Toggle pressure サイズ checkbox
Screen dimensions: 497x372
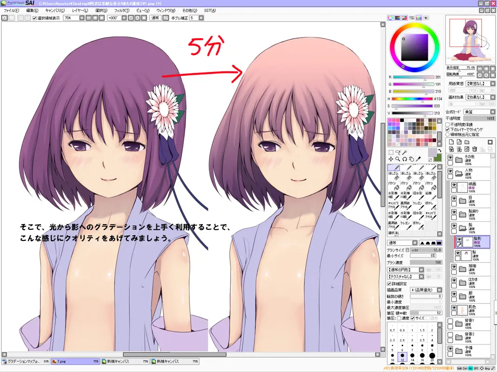point(413,318)
